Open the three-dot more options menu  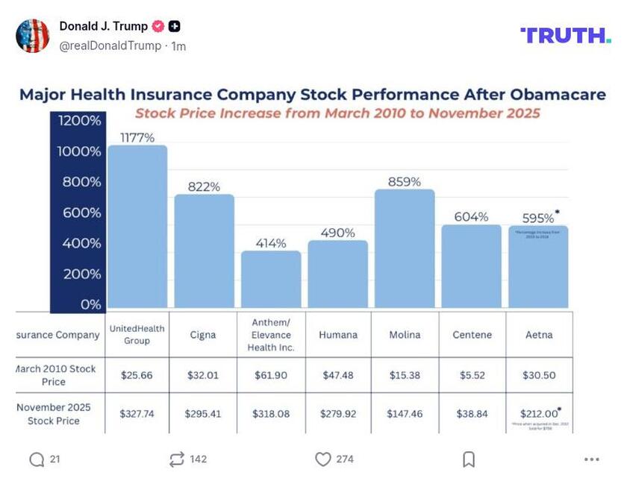[592, 459]
